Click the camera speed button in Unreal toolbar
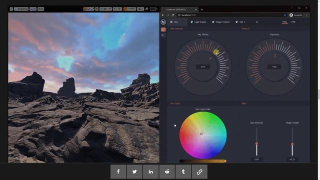Viewport: 320px width, 180px height. pos(140,9)
